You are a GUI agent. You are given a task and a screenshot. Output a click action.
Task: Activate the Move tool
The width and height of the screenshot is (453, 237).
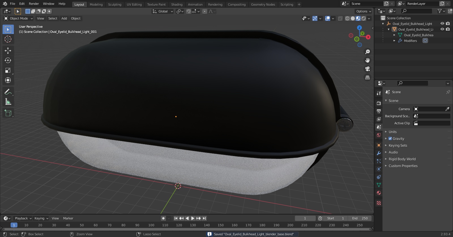click(8, 50)
